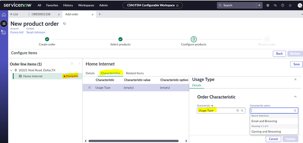
Task: Switch to the List tab
Action: 14,14
